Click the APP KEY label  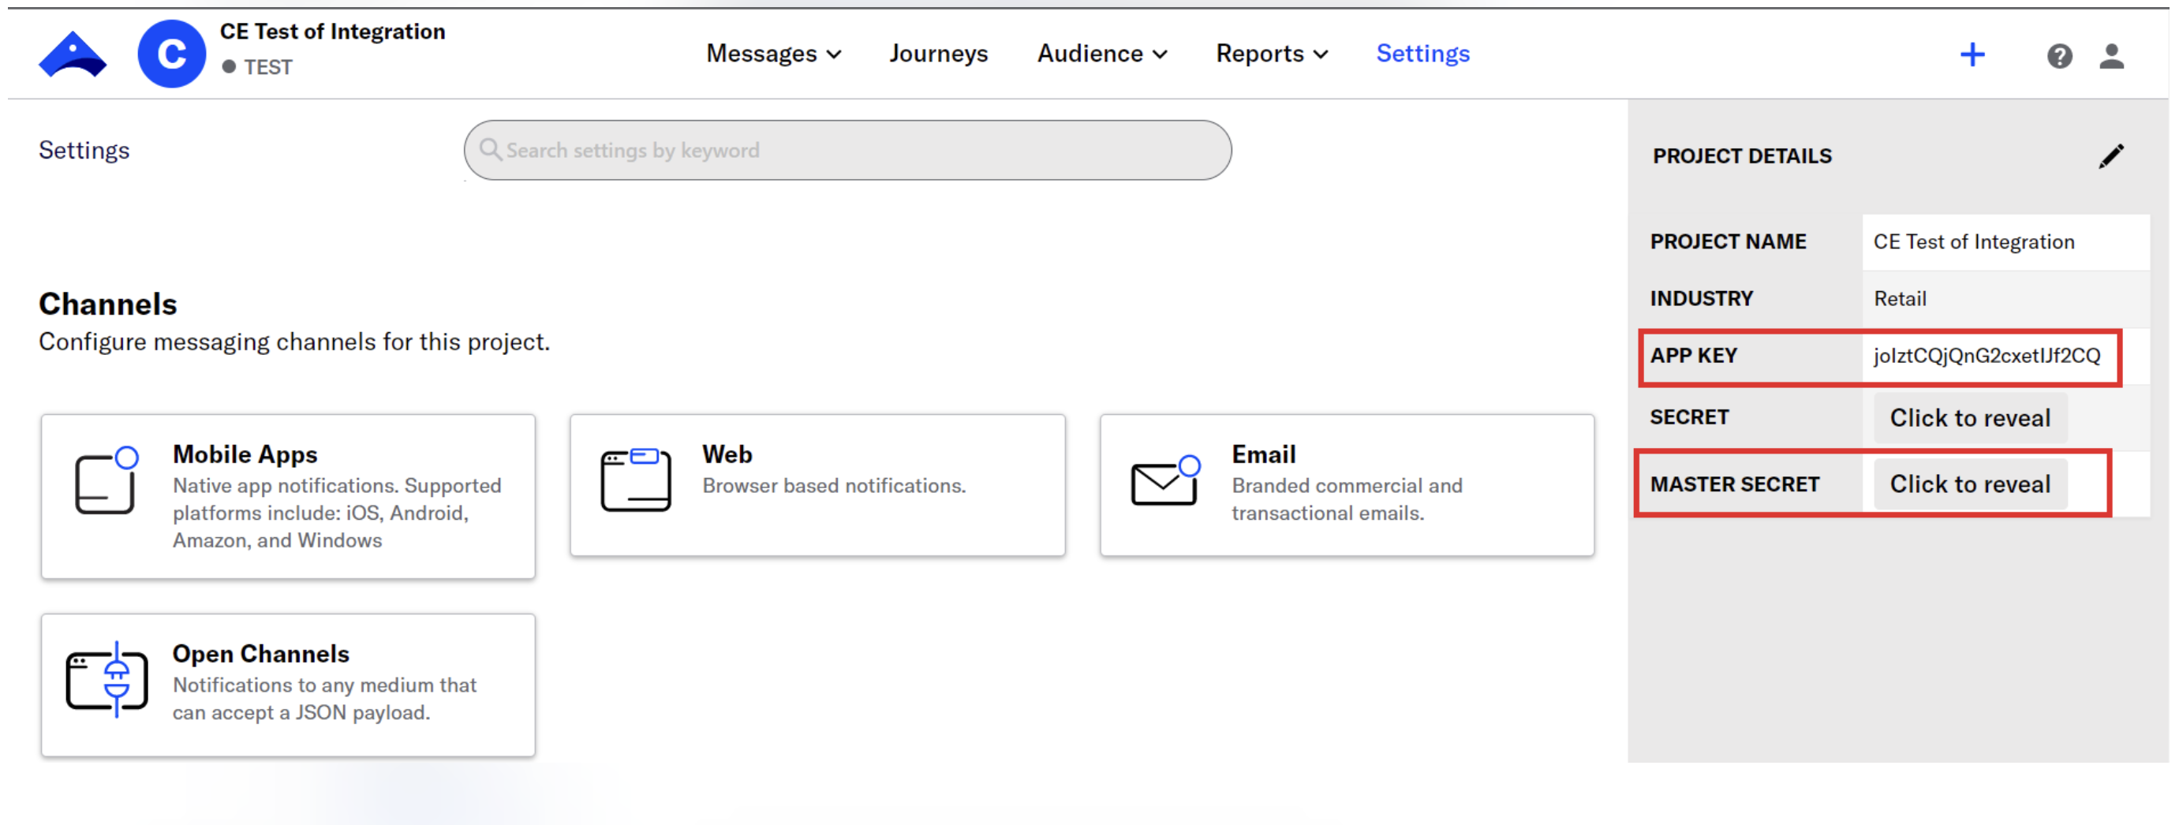click(x=1692, y=356)
